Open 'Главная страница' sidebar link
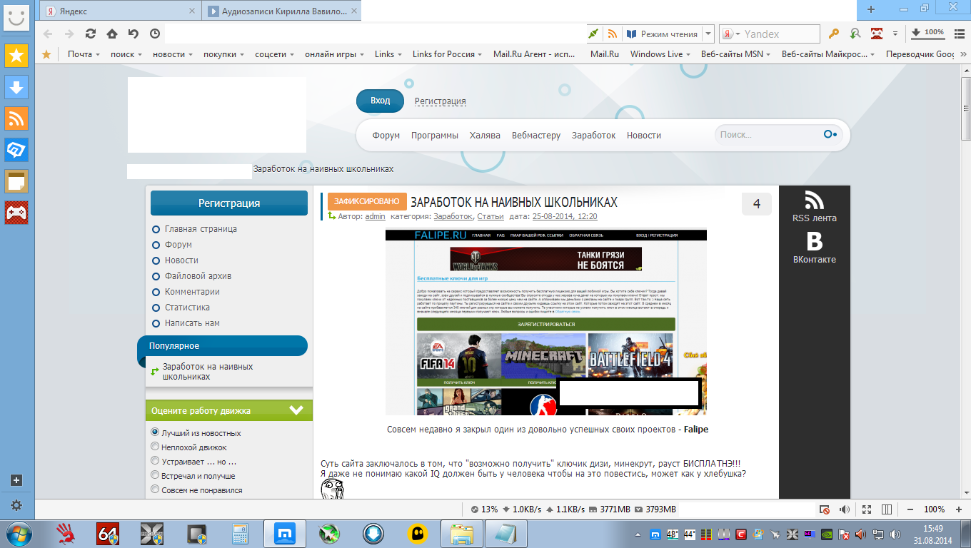Screen dimensions: 971x548 point(201,229)
